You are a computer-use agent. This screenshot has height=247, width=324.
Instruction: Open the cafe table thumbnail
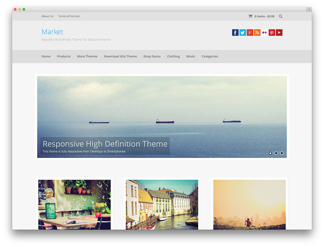(75, 205)
